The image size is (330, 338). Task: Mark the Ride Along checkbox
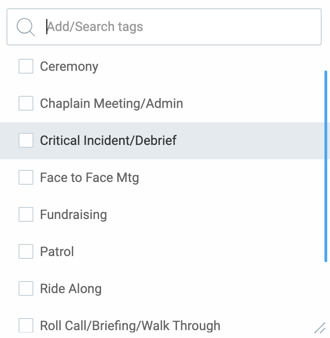click(x=26, y=288)
